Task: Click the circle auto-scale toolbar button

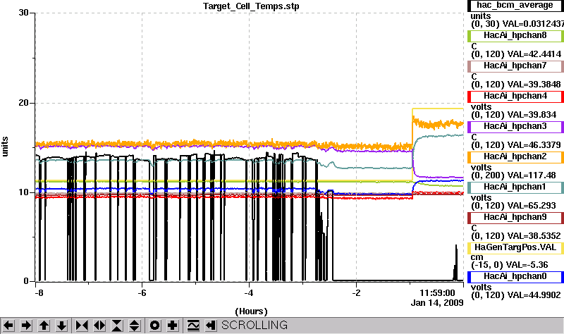Action: [x=154, y=326]
